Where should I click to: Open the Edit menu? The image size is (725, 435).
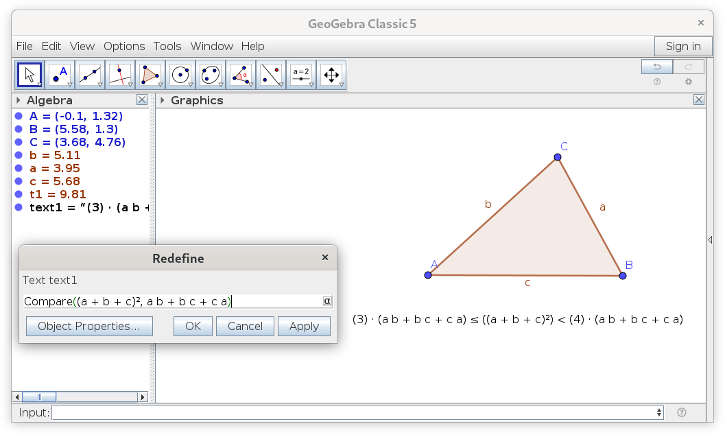click(51, 46)
